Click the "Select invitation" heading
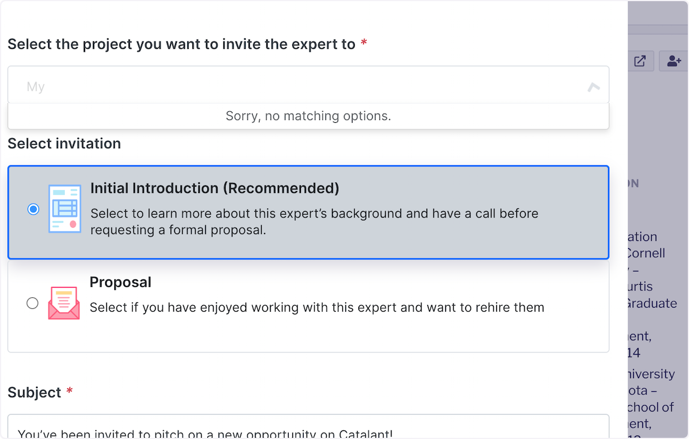Viewport: 689px width, 439px height. (x=64, y=143)
